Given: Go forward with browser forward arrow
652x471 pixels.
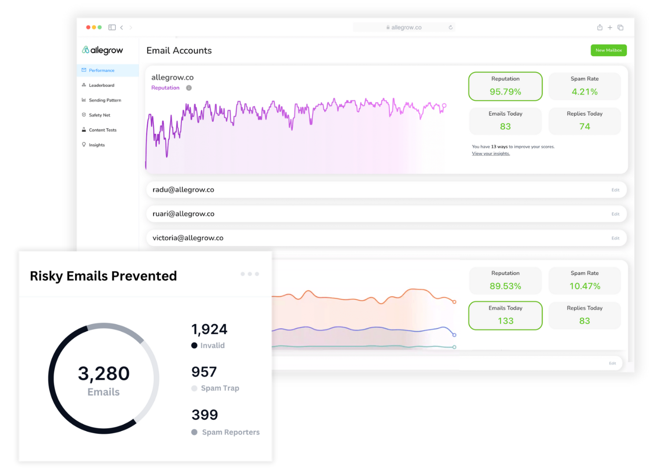Looking at the screenshot, I should pyautogui.click(x=131, y=27).
